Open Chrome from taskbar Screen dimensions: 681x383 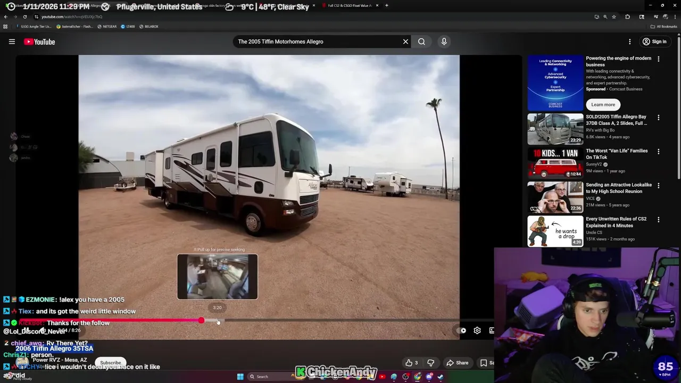(418, 377)
